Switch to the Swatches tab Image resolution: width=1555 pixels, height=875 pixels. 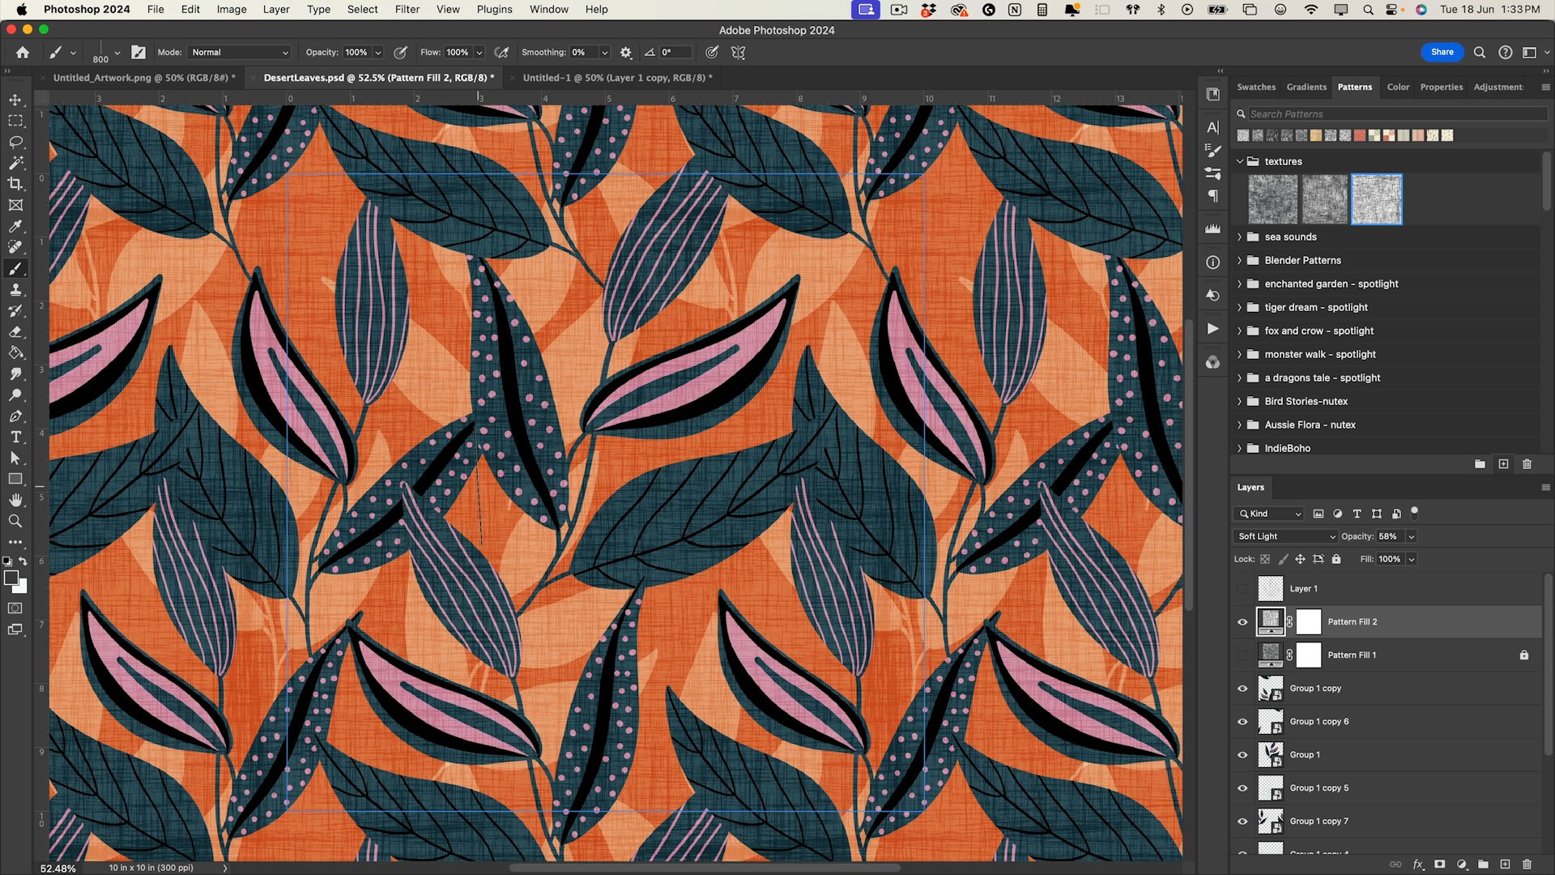coord(1255,87)
